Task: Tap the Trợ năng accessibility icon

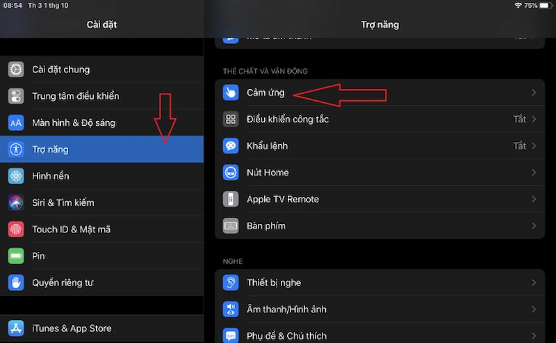Action: pyautogui.click(x=16, y=150)
